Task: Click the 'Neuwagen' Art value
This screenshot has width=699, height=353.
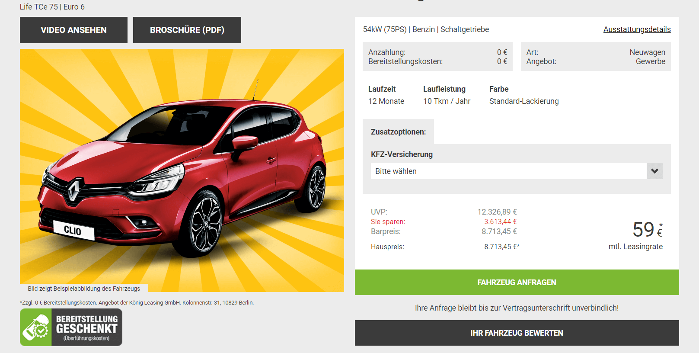Action: 647,52
